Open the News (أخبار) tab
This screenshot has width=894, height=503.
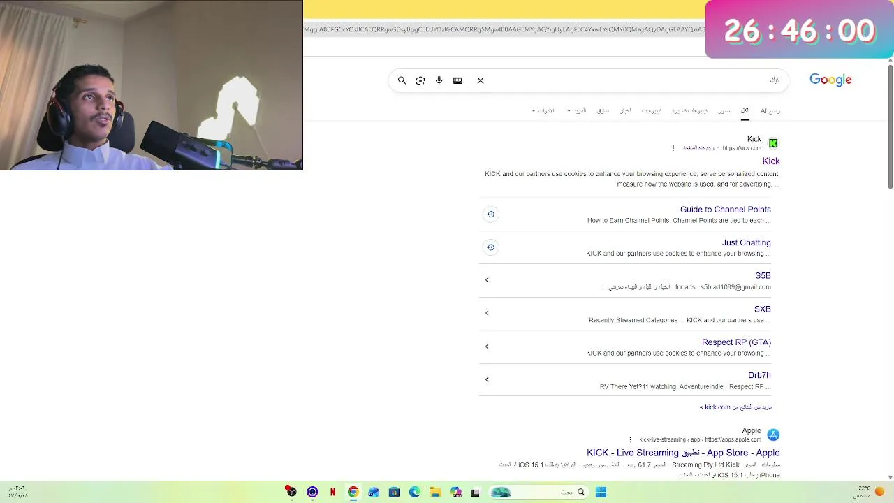[626, 110]
